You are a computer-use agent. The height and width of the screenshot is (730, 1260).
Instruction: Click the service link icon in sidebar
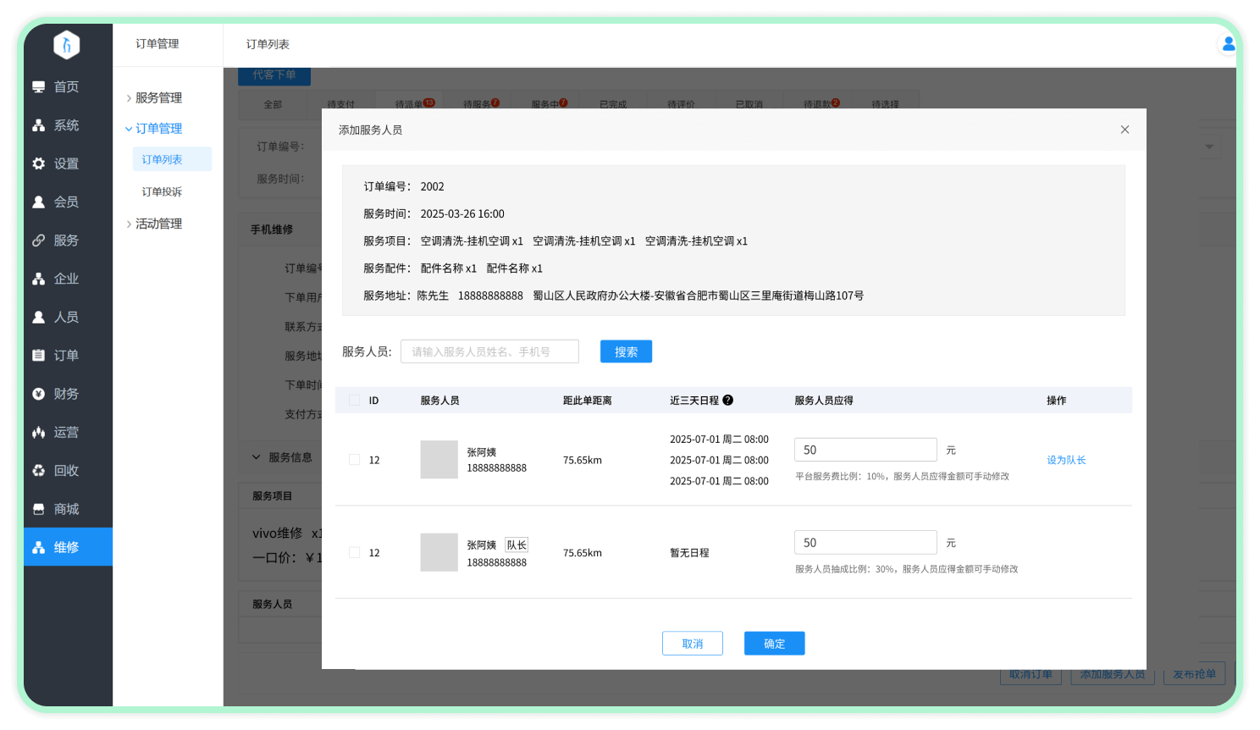(39, 241)
